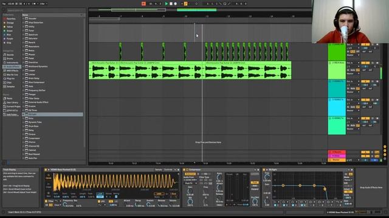Viewport: 389px width, 218px height.
Task: Toggle the first track's activator button
Action: (x=365, y=44)
